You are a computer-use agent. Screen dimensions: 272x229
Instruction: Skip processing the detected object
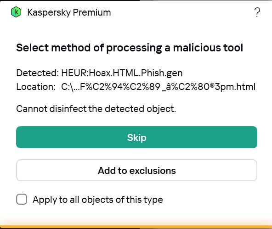coord(137,137)
